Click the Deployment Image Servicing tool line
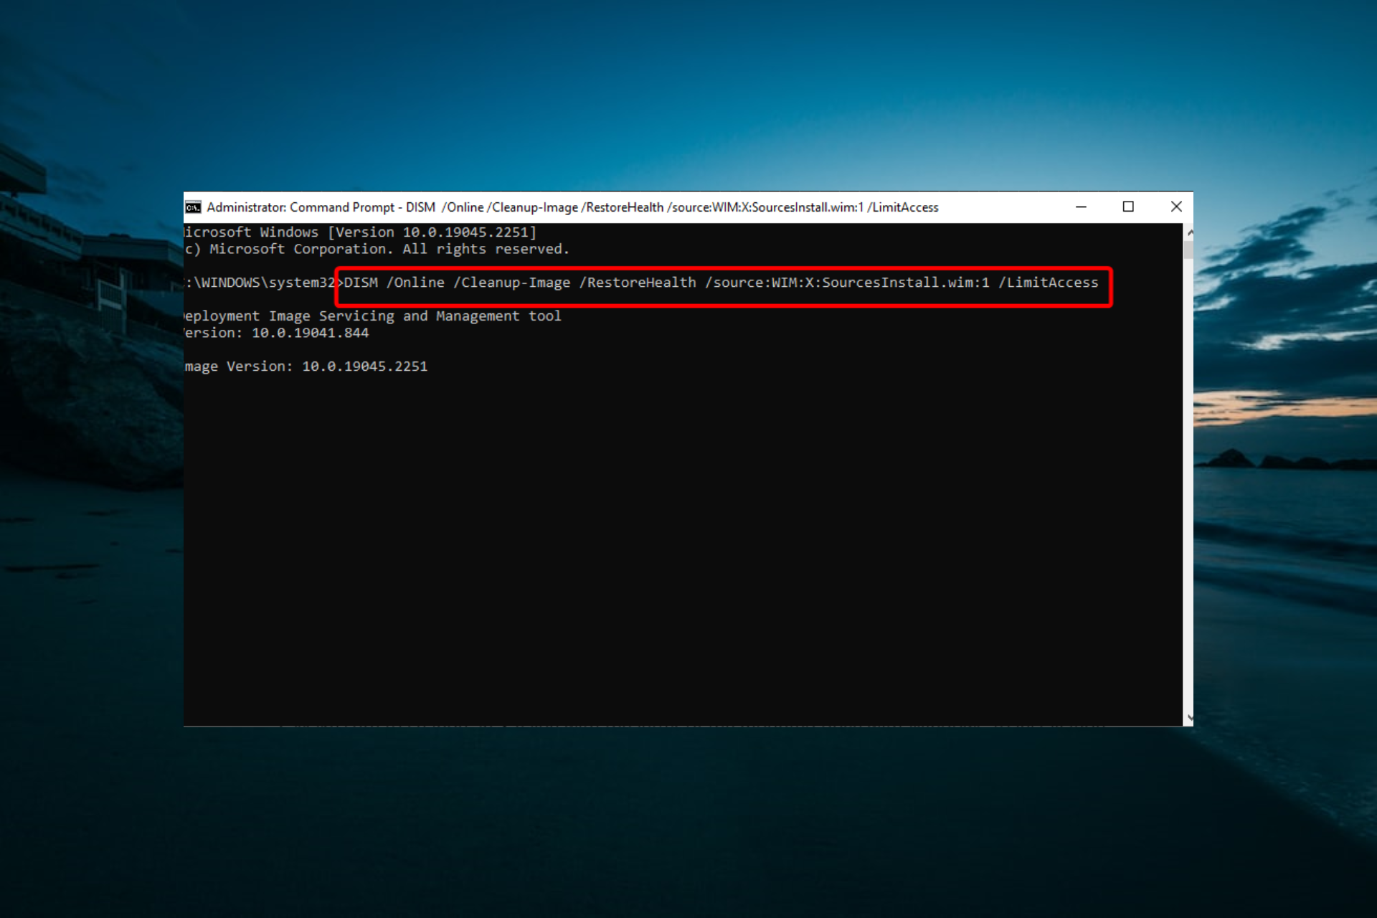The height and width of the screenshot is (918, 1377). coord(372,316)
